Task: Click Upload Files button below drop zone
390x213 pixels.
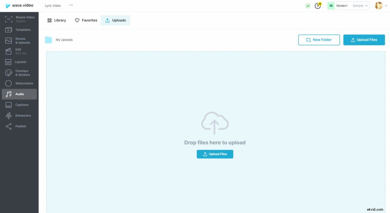Action: [215, 154]
